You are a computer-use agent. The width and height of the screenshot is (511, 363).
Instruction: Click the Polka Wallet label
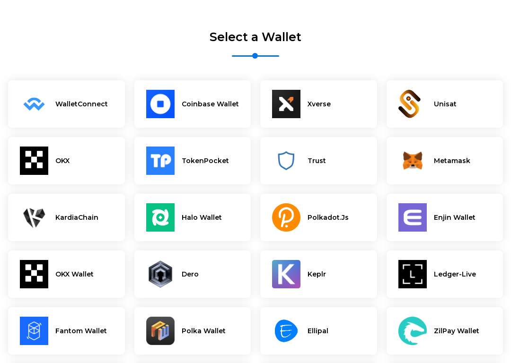coord(203,331)
